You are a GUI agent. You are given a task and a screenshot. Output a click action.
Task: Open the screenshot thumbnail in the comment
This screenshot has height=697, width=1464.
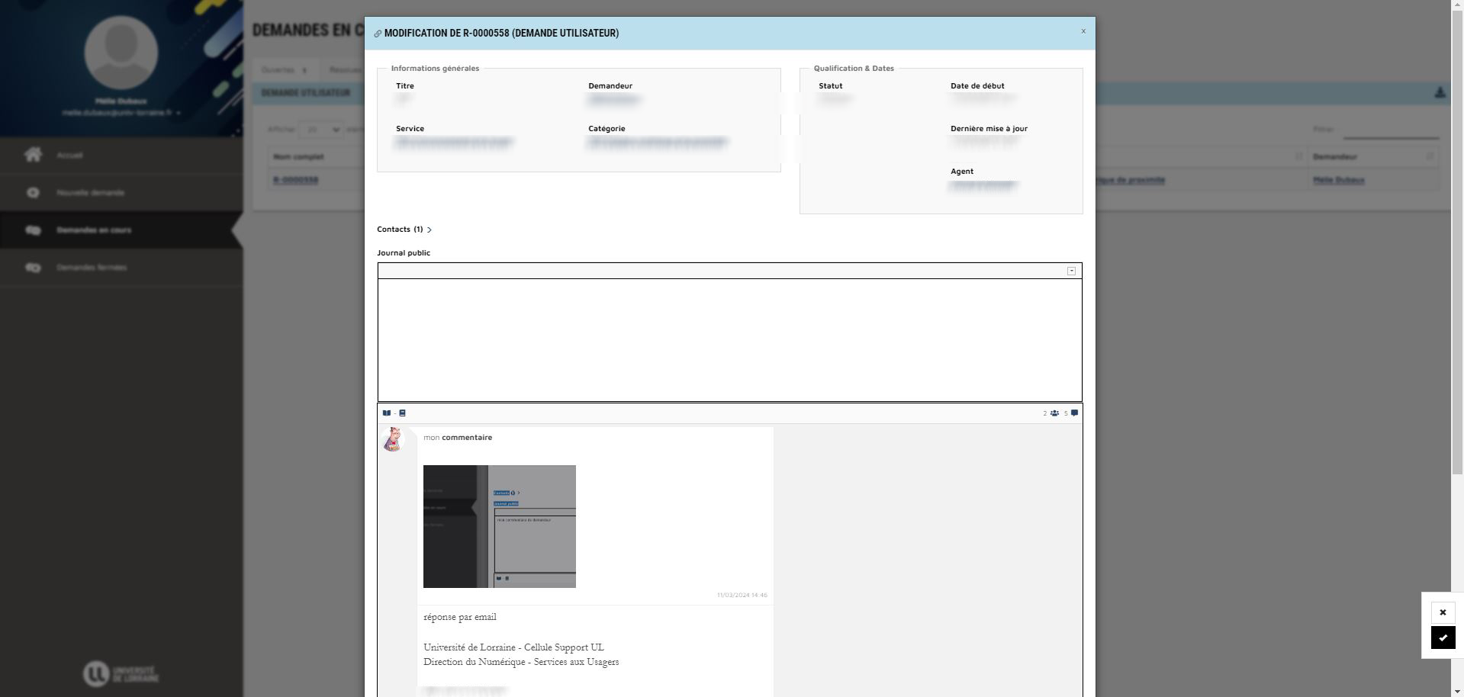coord(499,526)
